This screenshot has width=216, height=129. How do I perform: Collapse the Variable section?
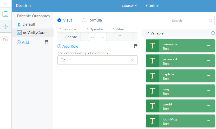click(x=148, y=33)
